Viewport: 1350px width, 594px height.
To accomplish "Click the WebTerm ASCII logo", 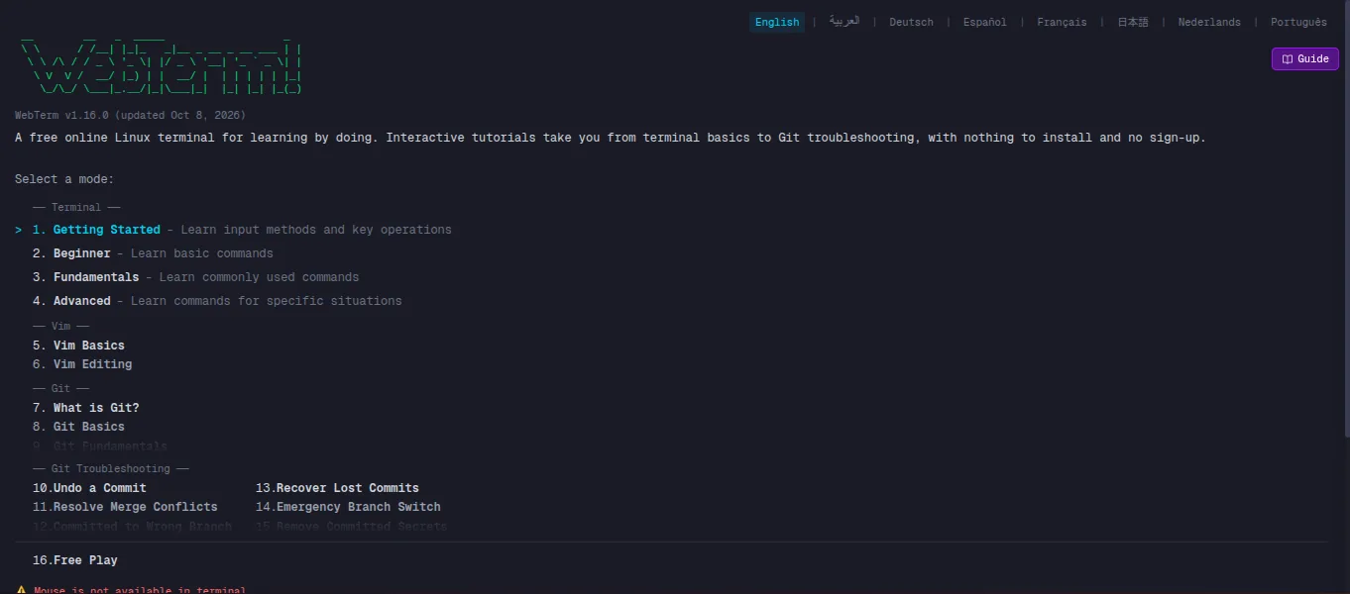I will (160, 64).
